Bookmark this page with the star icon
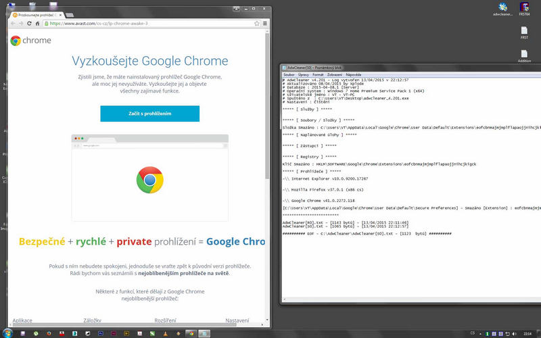 click(x=255, y=23)
